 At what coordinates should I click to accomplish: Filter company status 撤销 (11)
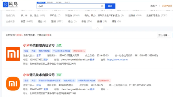pyautogui.click(x=102, y=21)
